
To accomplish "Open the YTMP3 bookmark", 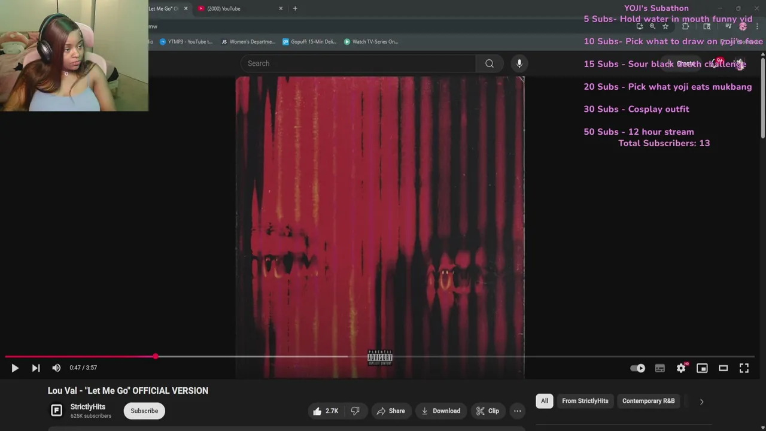I will coord(186,42).
